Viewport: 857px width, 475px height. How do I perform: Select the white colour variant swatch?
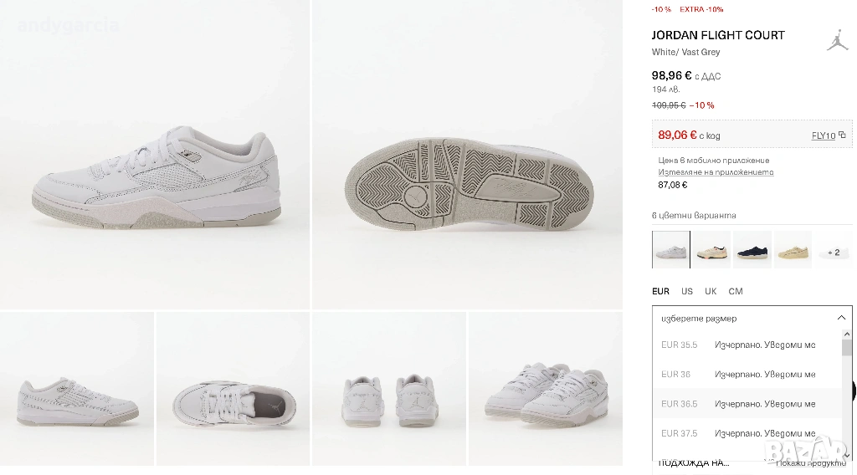coord(671,249)
